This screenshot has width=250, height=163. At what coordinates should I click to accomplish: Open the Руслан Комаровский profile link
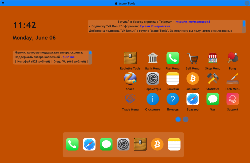[155, 26]
